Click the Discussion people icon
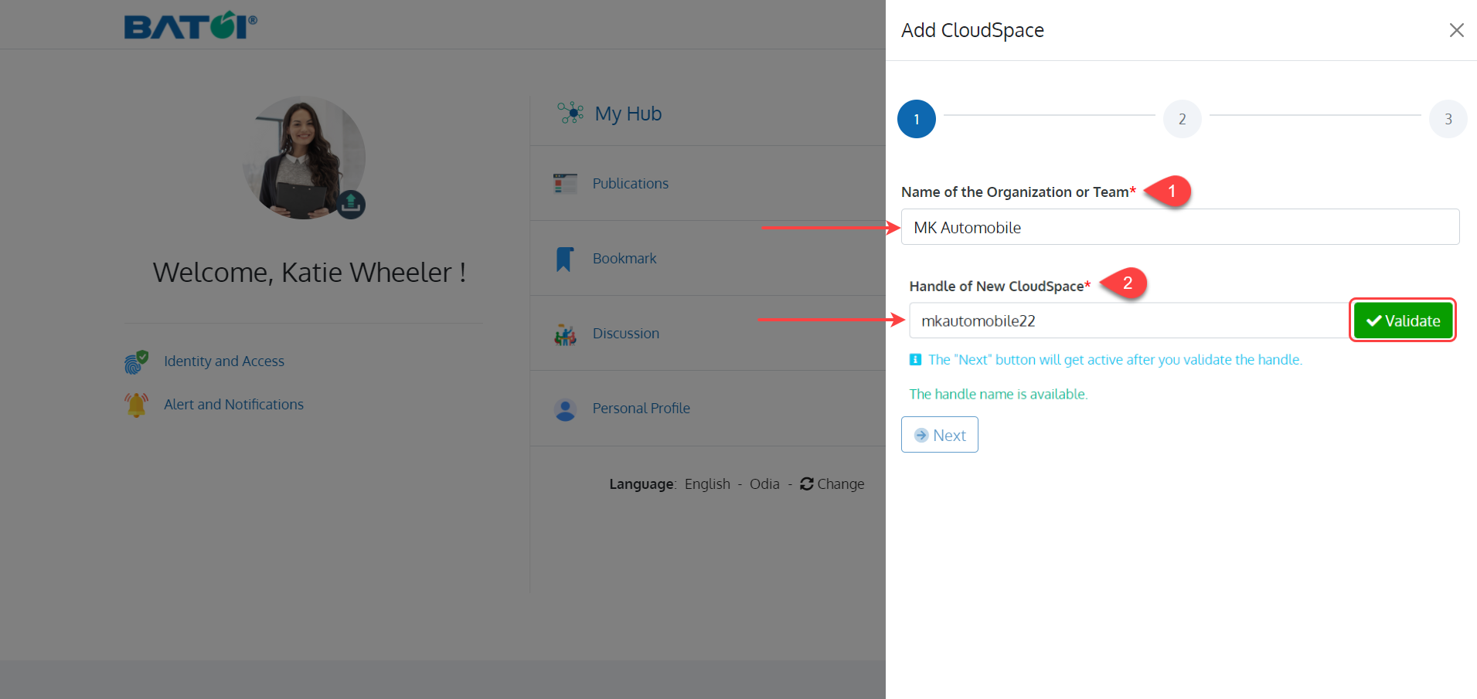The width and height of the screenshot is (1477, 699). coord(565,334)
